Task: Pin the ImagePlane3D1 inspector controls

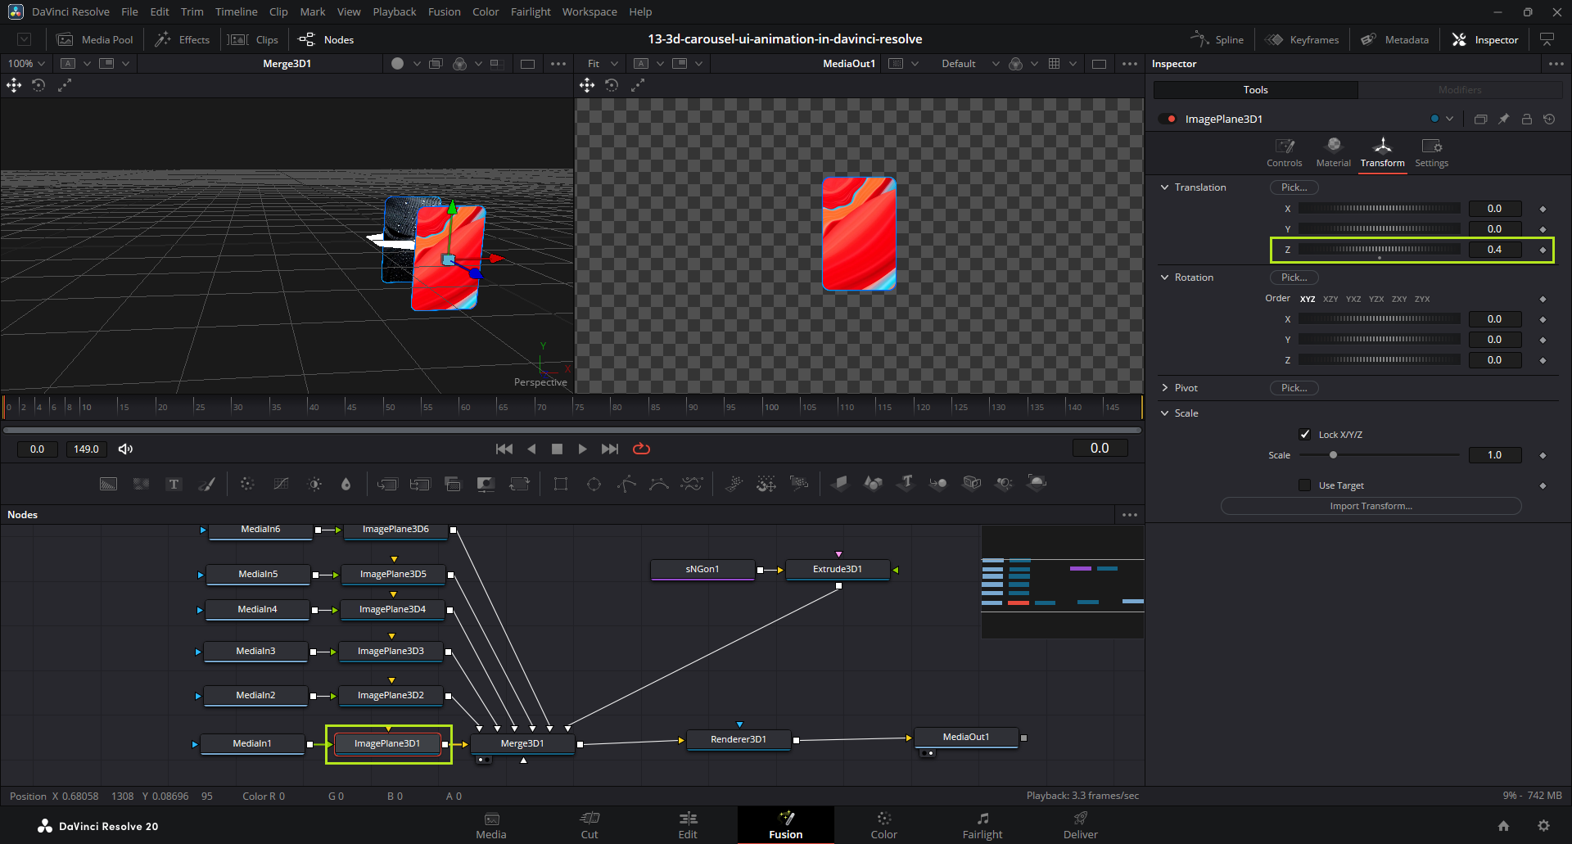Action: coord(1504,119)
